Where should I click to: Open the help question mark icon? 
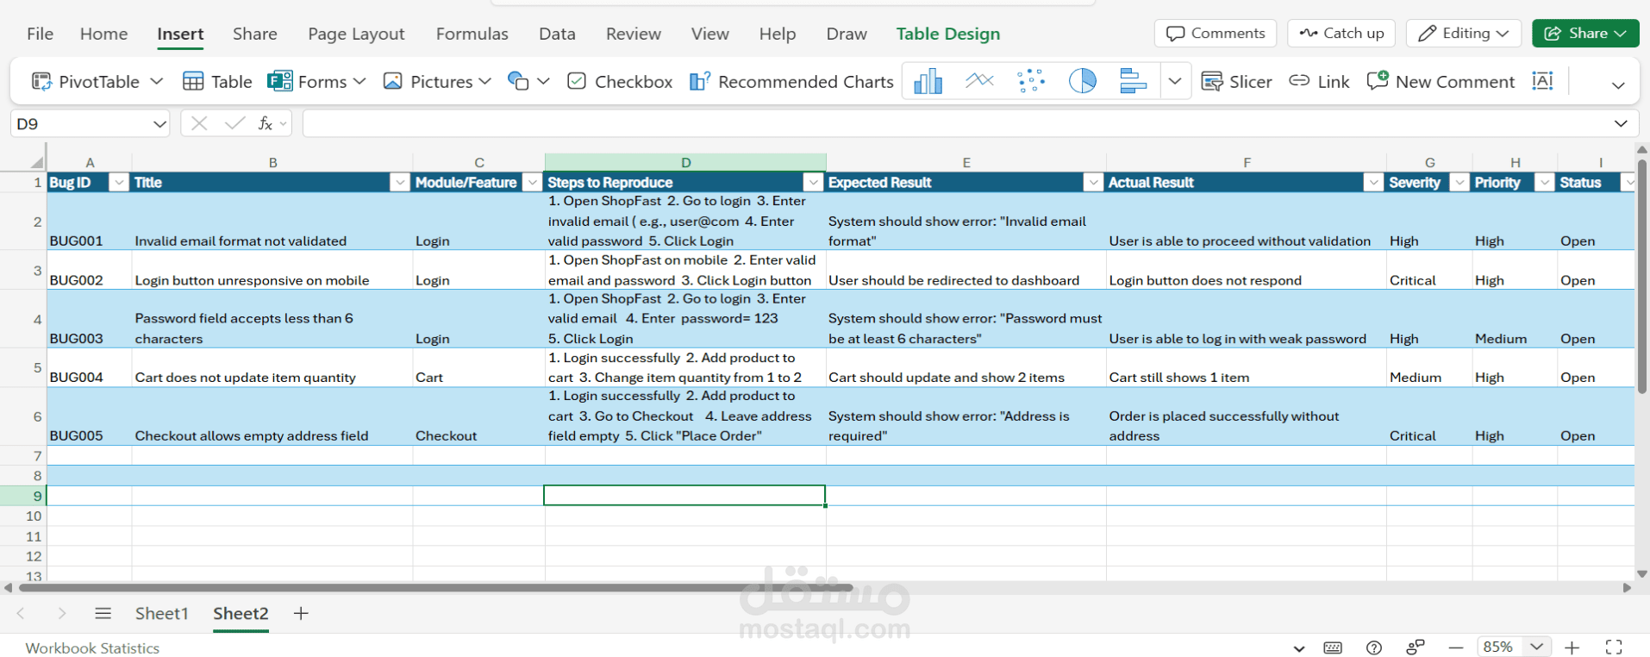(x=1374, y=648)
